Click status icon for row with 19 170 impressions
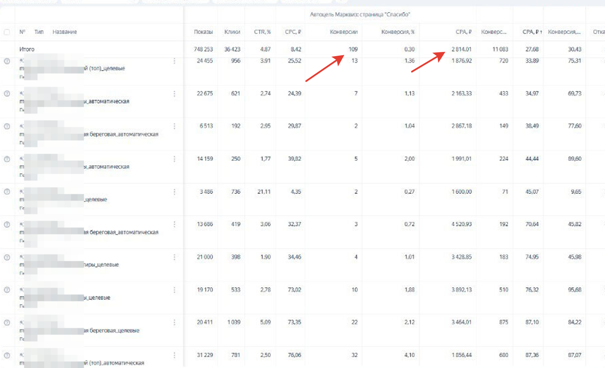 pos(7,290)
